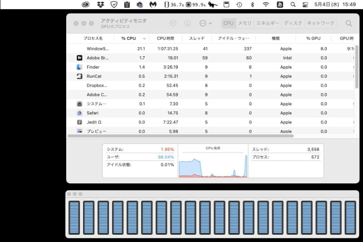This screenshot has height=242, width=363.
Task: Click the アイドル状態 0.01% value
Action: (x=167, y=165)
